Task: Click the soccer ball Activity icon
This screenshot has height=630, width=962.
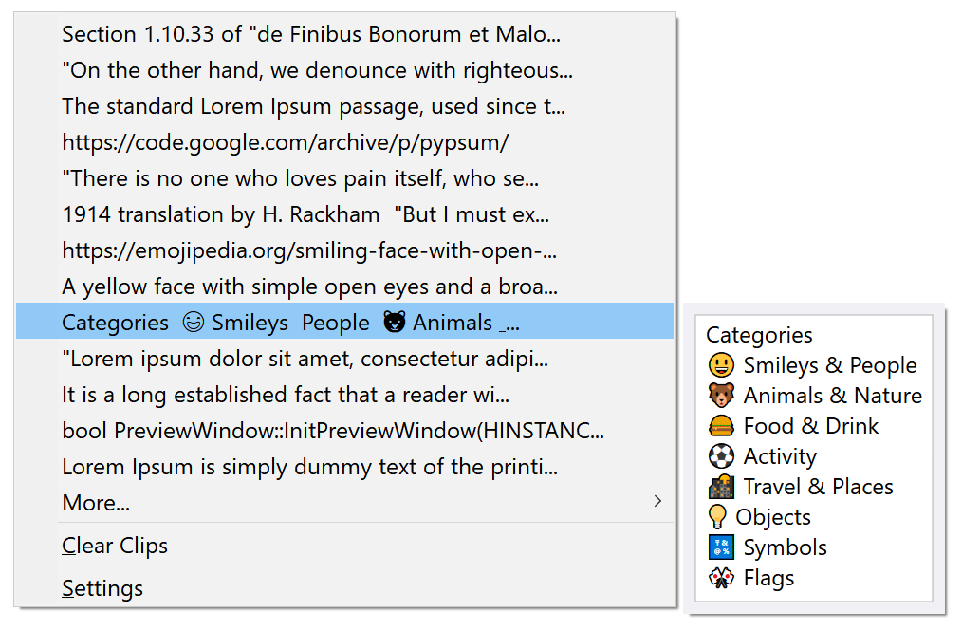Action: coord(721,455)
